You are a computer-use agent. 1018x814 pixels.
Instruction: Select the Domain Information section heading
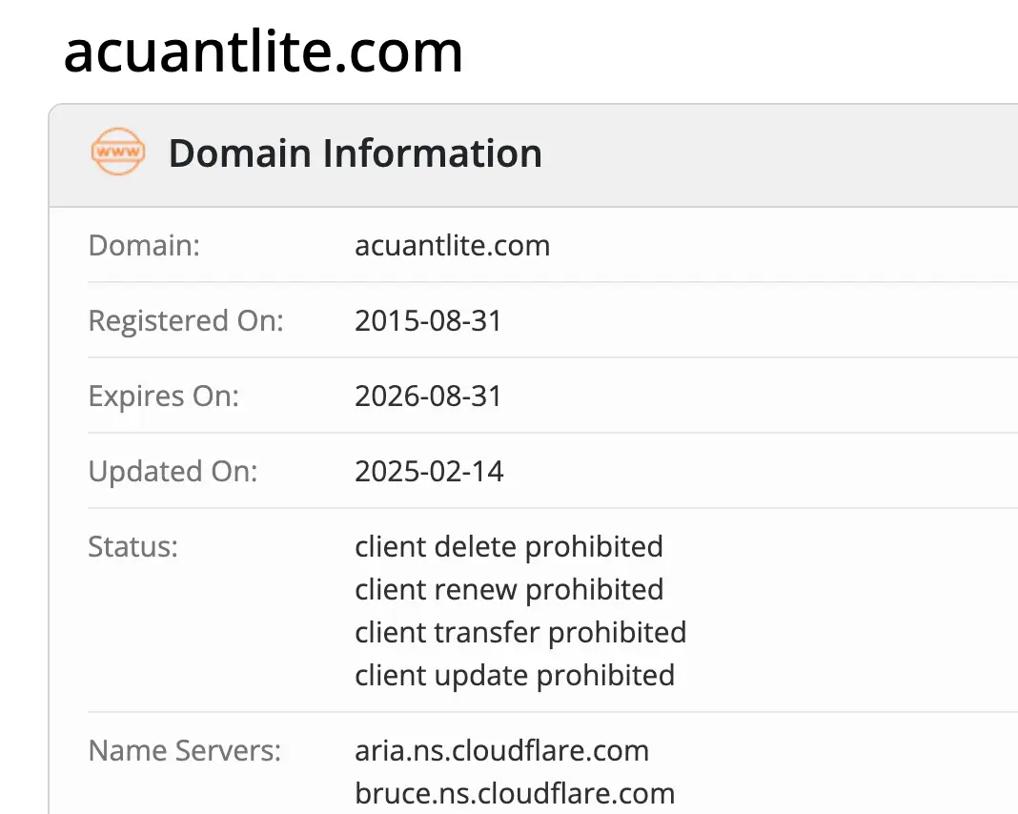point(355,153)
